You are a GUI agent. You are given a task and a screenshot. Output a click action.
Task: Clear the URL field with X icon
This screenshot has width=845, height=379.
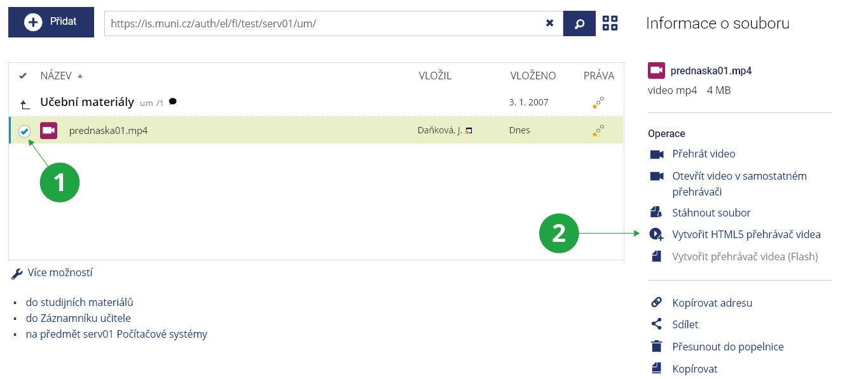tap(549, 23)
